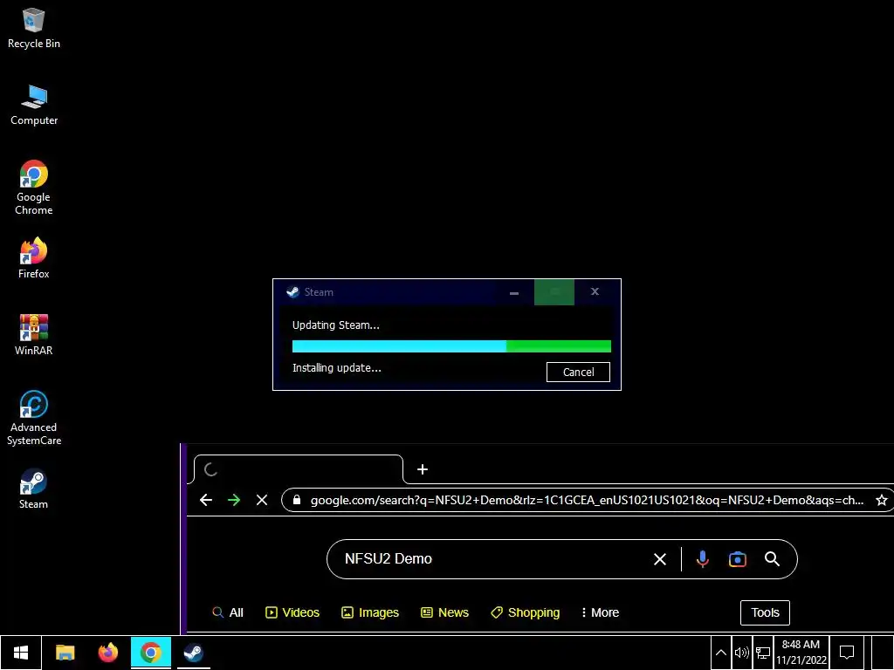Select the Computer desktop icon

[34, 106]
